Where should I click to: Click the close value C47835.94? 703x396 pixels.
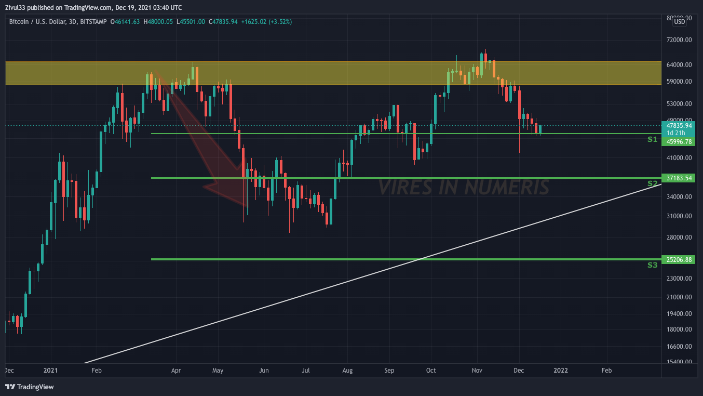(x=223, y=22)
